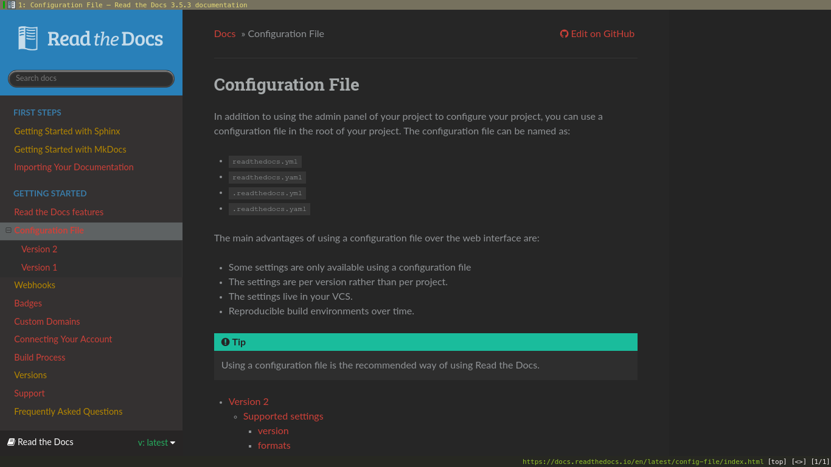This screenshot has height=467, width=831.
Task: Click the book icon in the bottom version bar
Action: pyautogui.click(x=11, y=442)
